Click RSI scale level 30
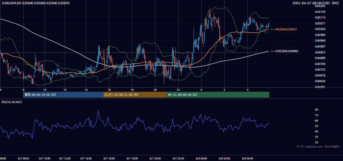This screenshot has width=343, height=161. click(x=316, y=137)
